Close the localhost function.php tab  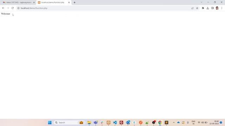pos(69,2)
